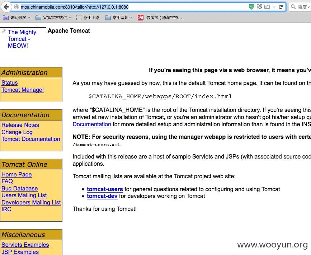Reload the page with refresh icon

(281, 7)
